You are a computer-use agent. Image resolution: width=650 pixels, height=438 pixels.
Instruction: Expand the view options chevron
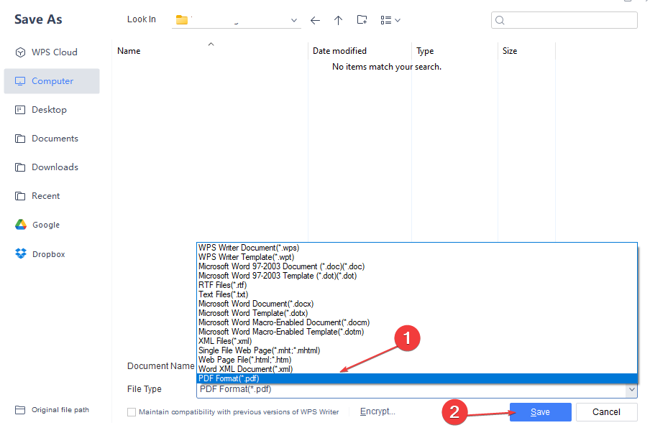click(397, 20)
